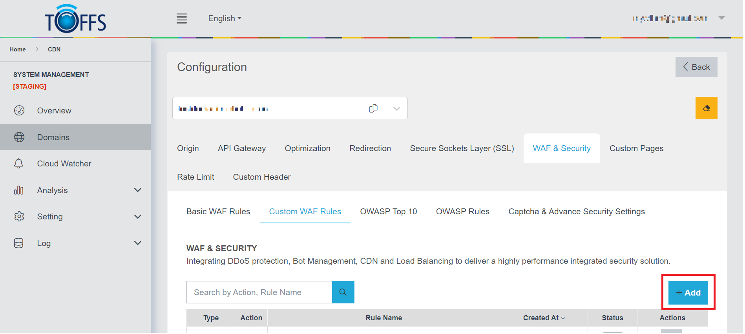Viewport: 745px width, 334px height.
Task: Click the search magnifier button
Action: point(343,292)
